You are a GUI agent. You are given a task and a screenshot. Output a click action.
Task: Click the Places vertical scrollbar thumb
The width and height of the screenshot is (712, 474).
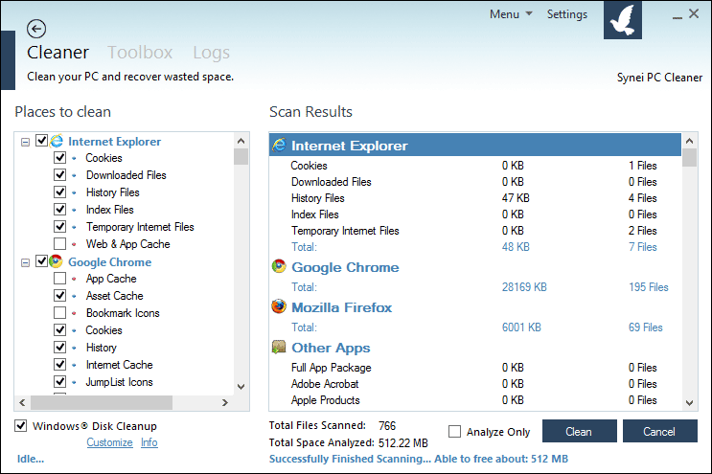tap(241, 156)
